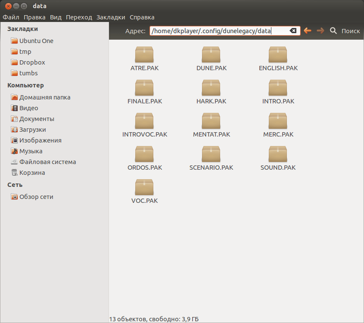
Task: Click the Поиск search button label
Action: 351,31
